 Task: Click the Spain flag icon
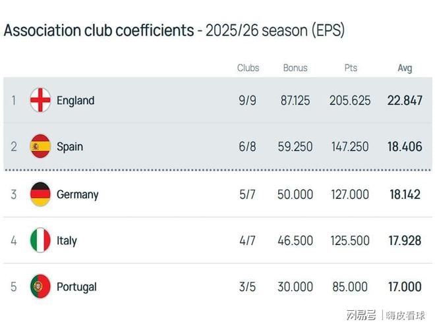[x=40, y=146]
